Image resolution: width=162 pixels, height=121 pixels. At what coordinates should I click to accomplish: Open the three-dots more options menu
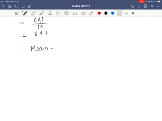point(159,6)
